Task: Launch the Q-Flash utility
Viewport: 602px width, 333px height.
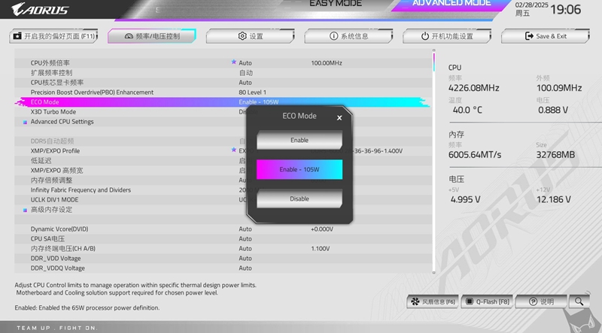Action: 487,301
